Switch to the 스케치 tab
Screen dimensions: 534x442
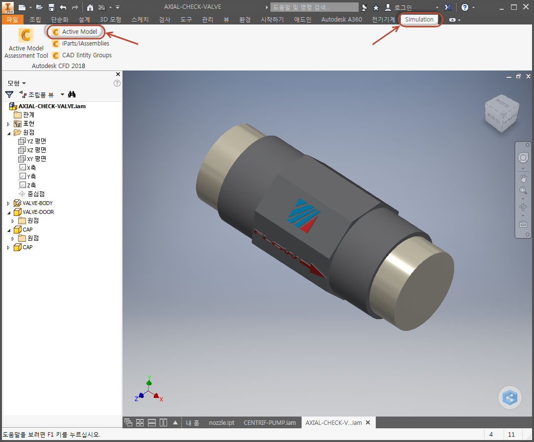[140, 20]
